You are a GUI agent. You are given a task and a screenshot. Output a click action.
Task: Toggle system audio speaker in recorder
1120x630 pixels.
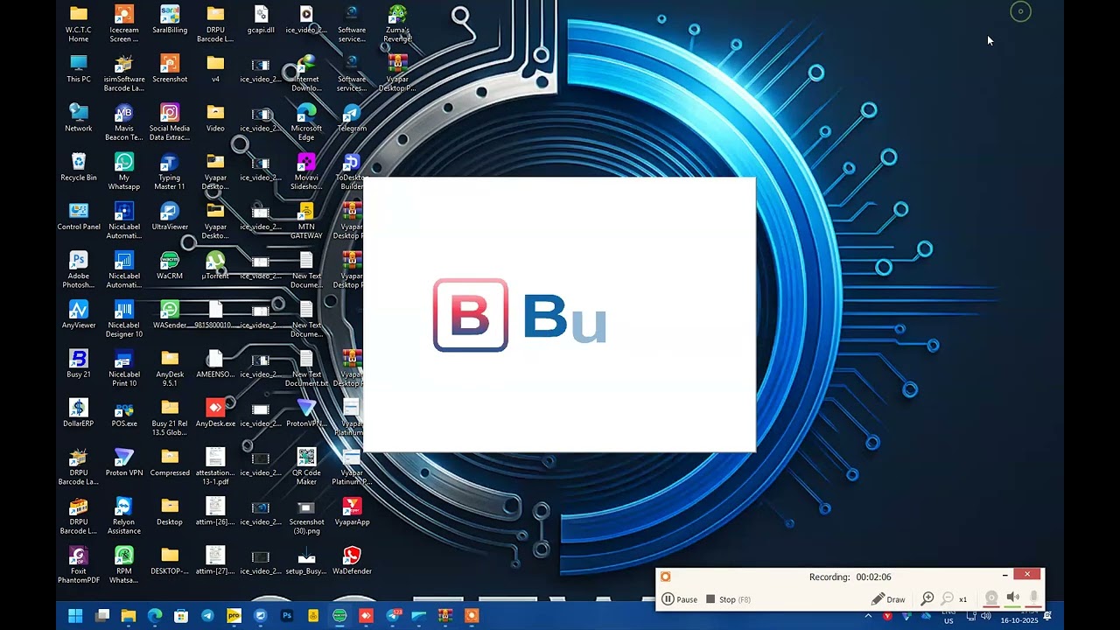1012,598
